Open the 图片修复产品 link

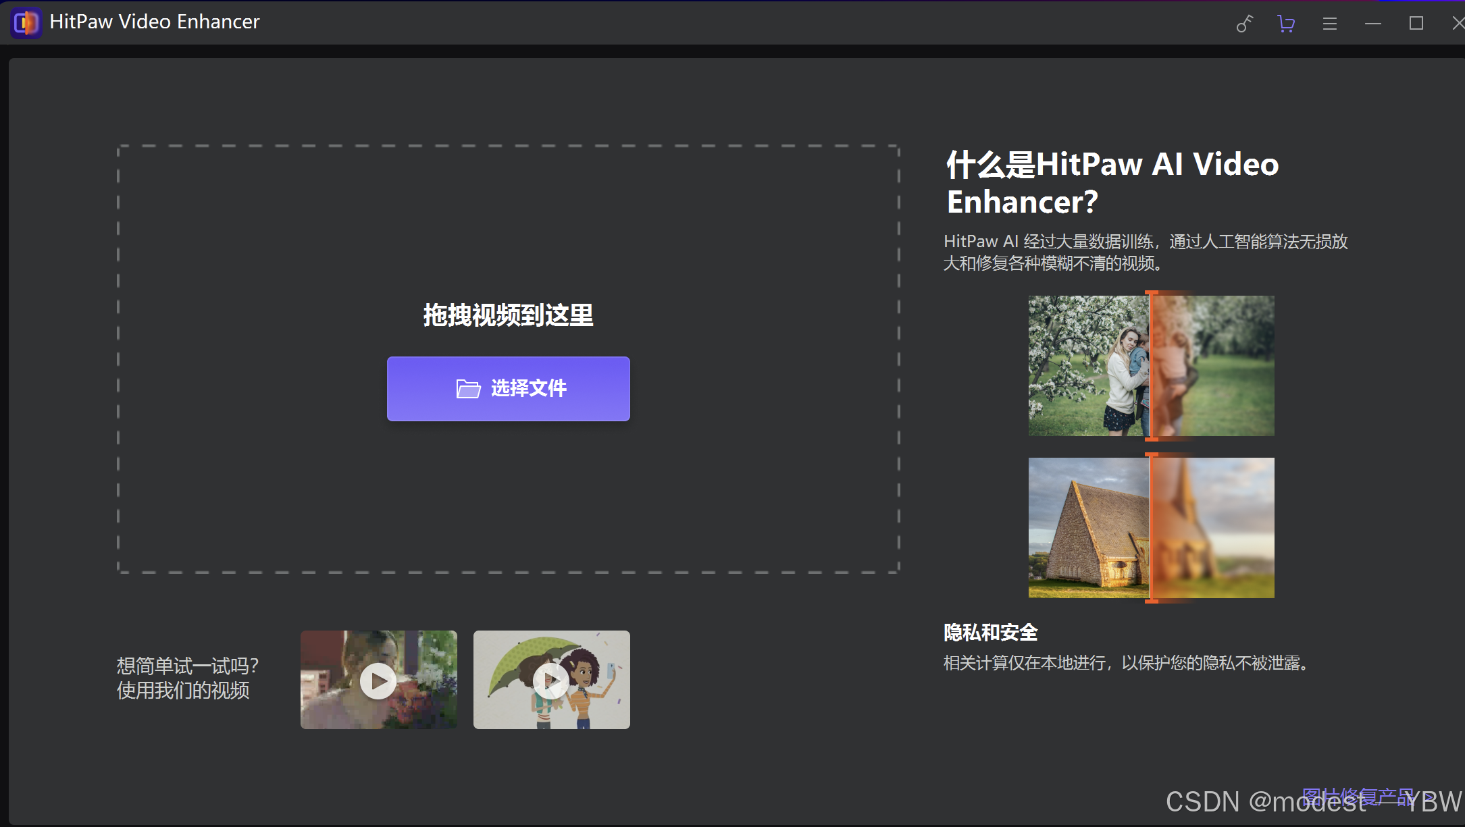pyautogui.click(x=1358, y=797)
